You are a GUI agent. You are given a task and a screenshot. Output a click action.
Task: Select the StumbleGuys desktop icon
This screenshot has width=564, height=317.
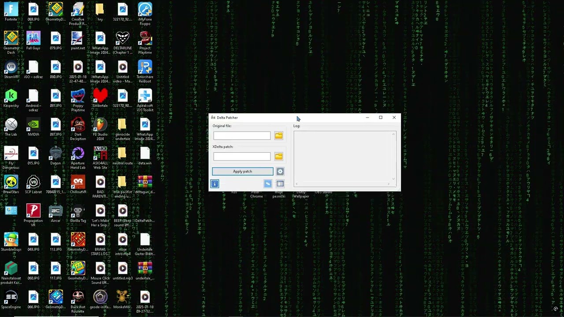click(11, 243)
